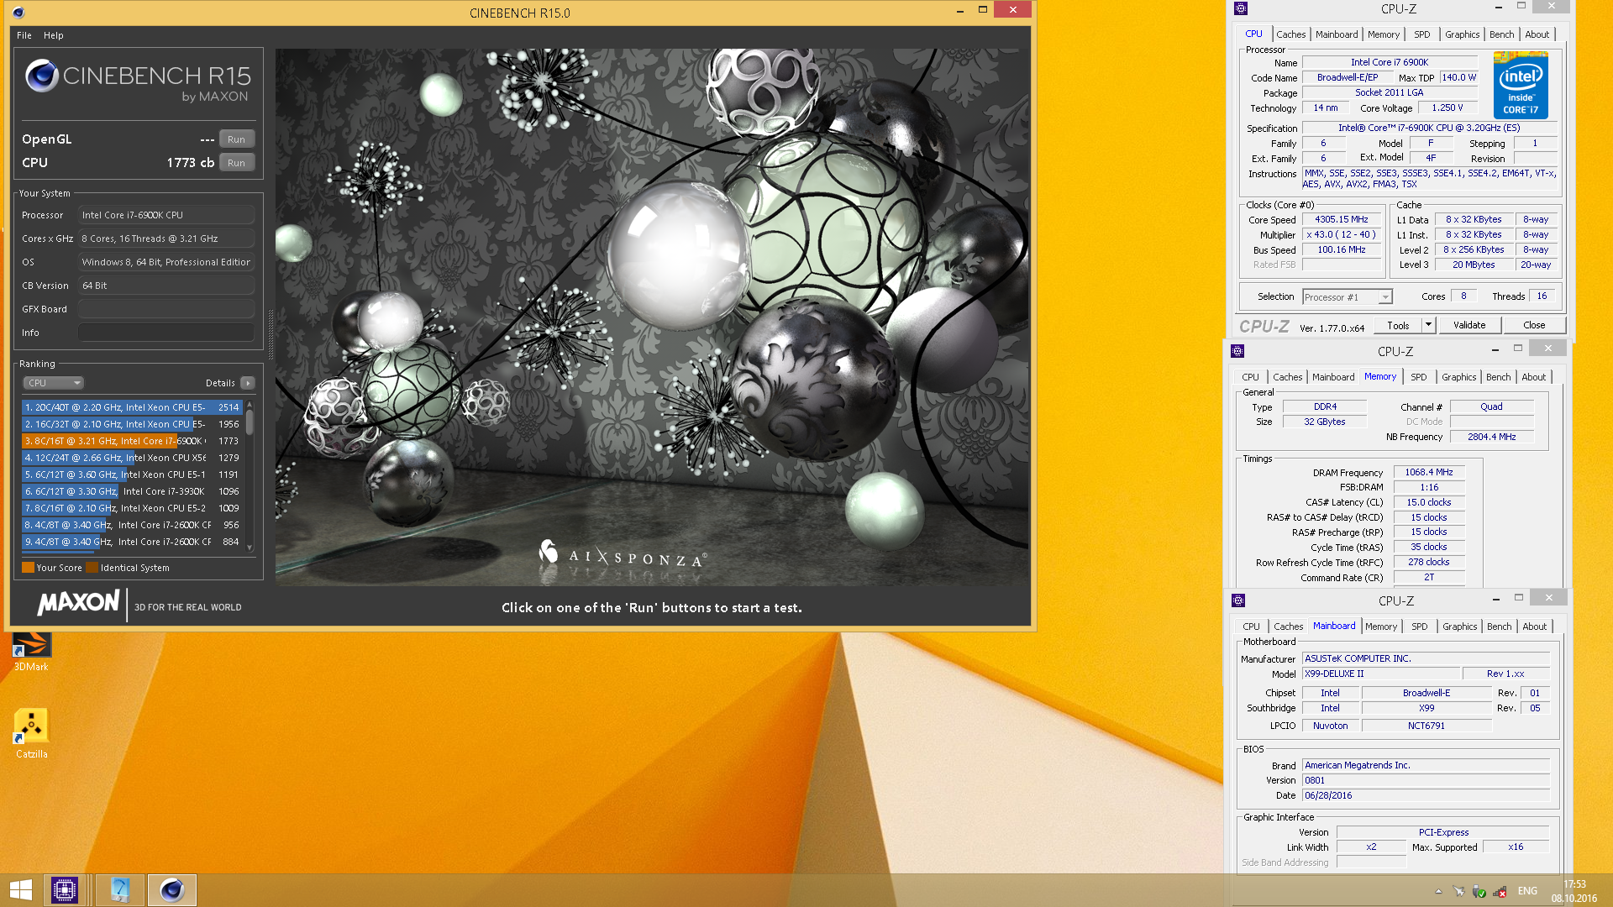The width and height of the screenshot is (1613, 907).
Task: Click the middle CPU-Z Memory window title icon
Action: [x=1237, y=351]
